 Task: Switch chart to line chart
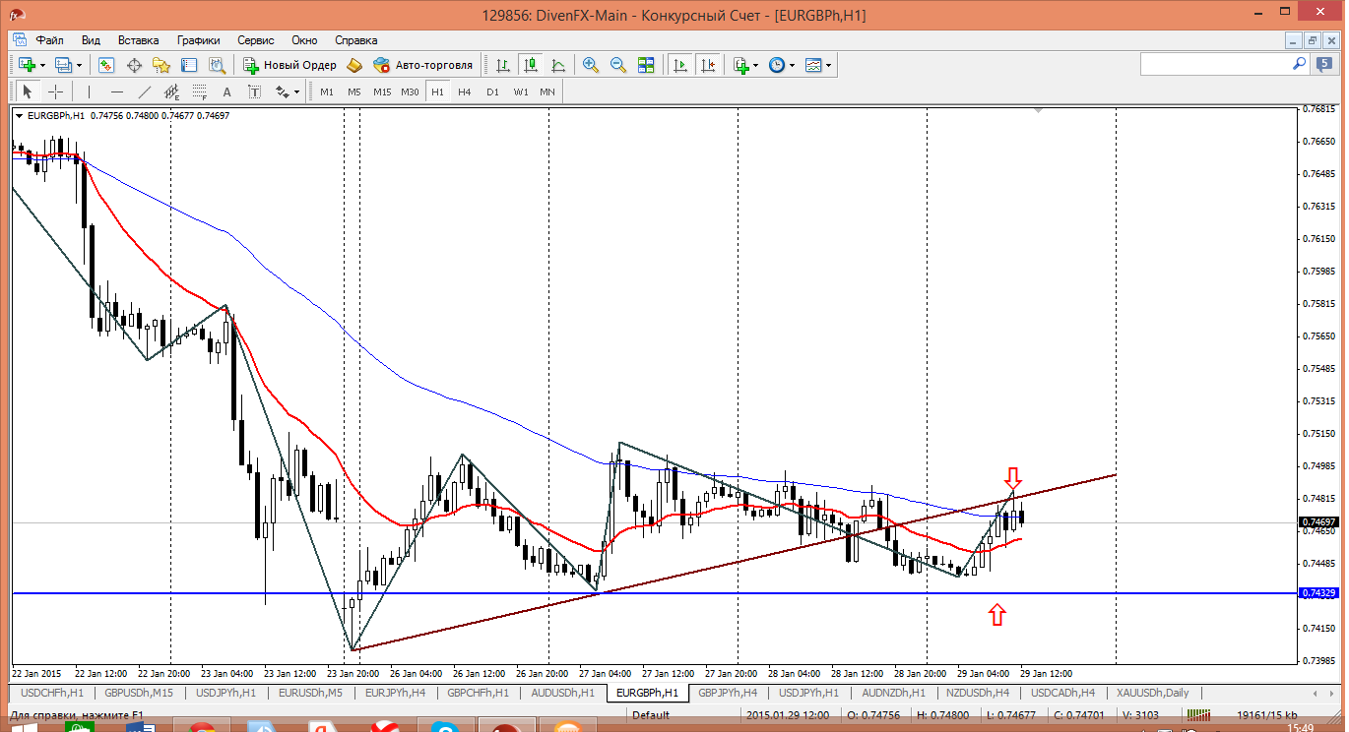(558, 65)
